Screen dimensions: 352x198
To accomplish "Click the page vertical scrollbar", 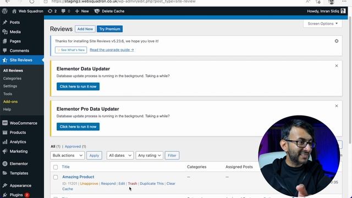I will (350, 80).
